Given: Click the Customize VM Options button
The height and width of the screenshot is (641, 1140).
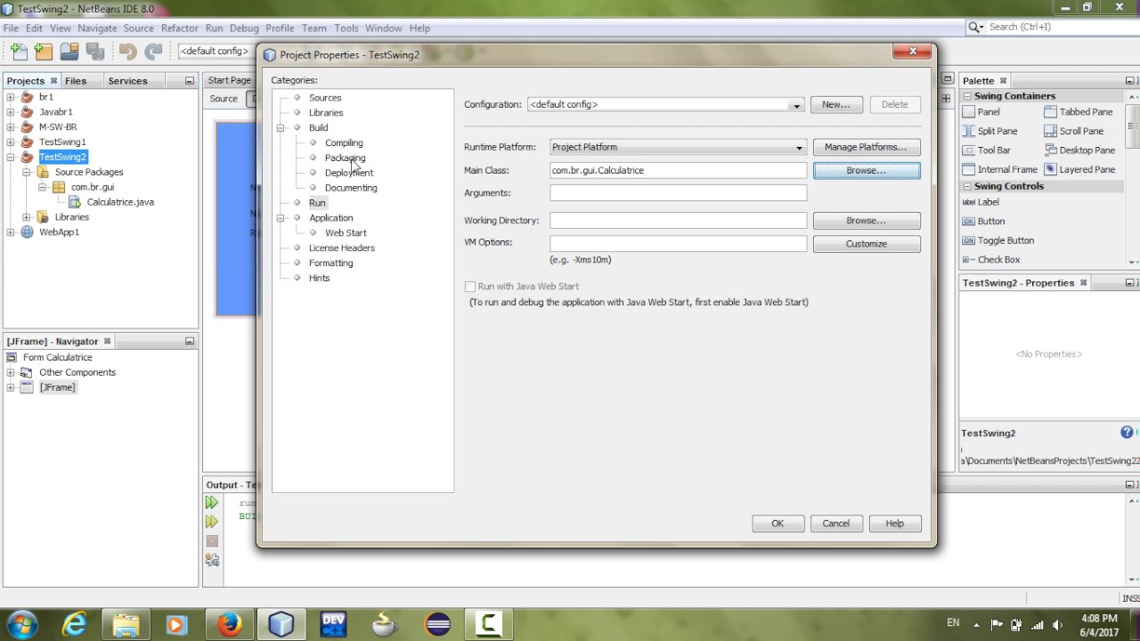Looking at the screenshot, I should pyautogui.click(x=867, y=244).
